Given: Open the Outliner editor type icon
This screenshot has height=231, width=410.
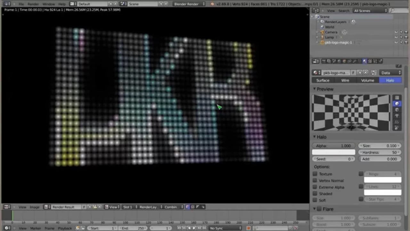Looking at the screenshot, I should tap(316, 11).
